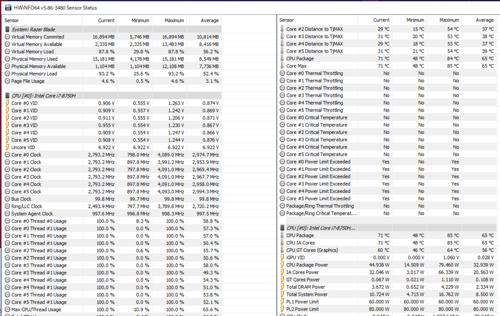Viewport: 500px width, 316px height.
Task: Click the Max CPU/Thread Usage icon
Action: (x=7, y=309)
